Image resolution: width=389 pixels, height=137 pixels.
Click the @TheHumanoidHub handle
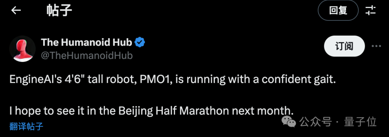tap(87, 56)
